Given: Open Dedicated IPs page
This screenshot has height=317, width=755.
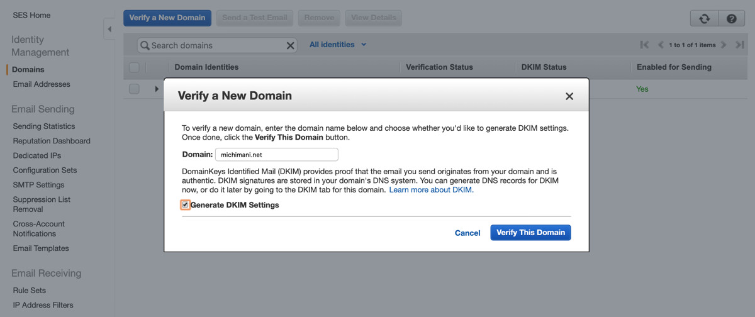Looking at the screenshot, I should pos(37,155).
